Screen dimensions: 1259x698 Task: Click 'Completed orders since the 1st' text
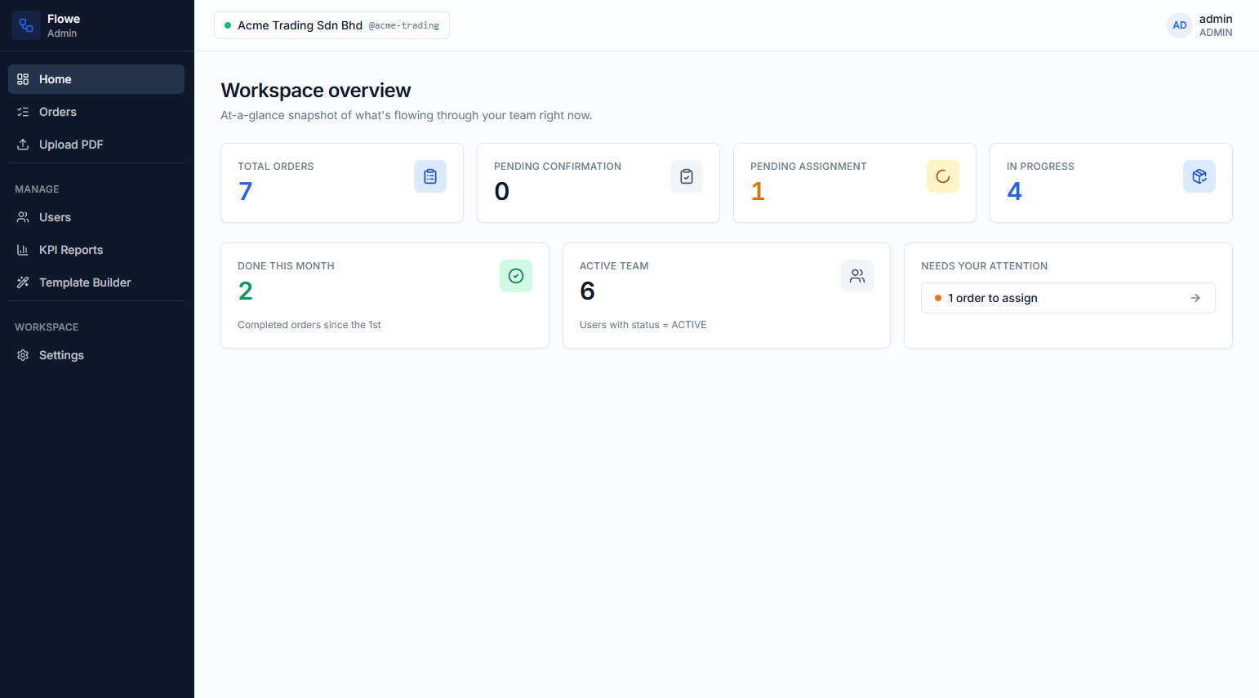(309, 325)
